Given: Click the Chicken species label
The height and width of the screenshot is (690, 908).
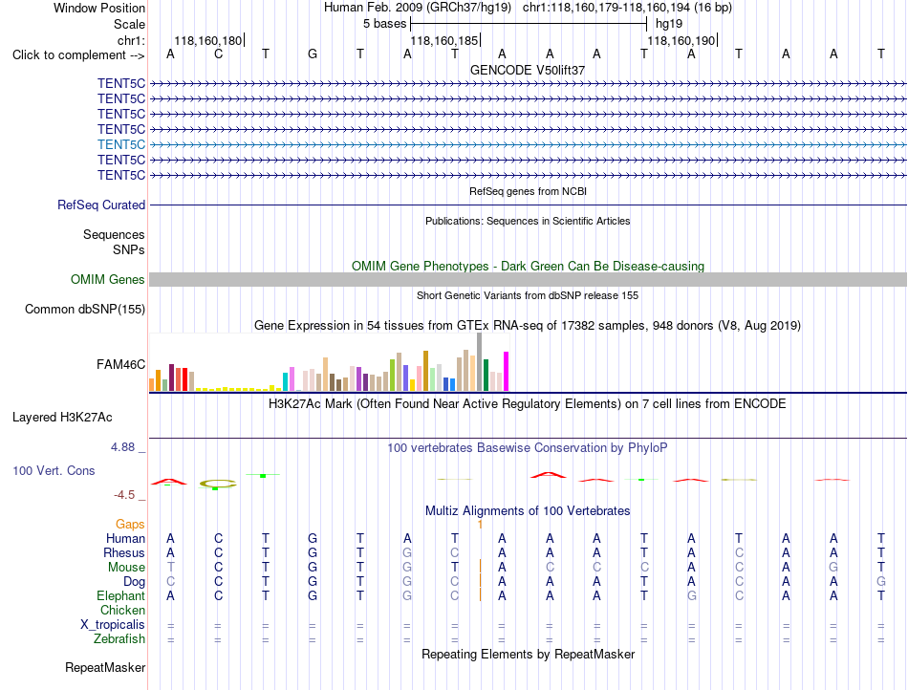Looking at the screenshot, I should [x=122, y=610].
